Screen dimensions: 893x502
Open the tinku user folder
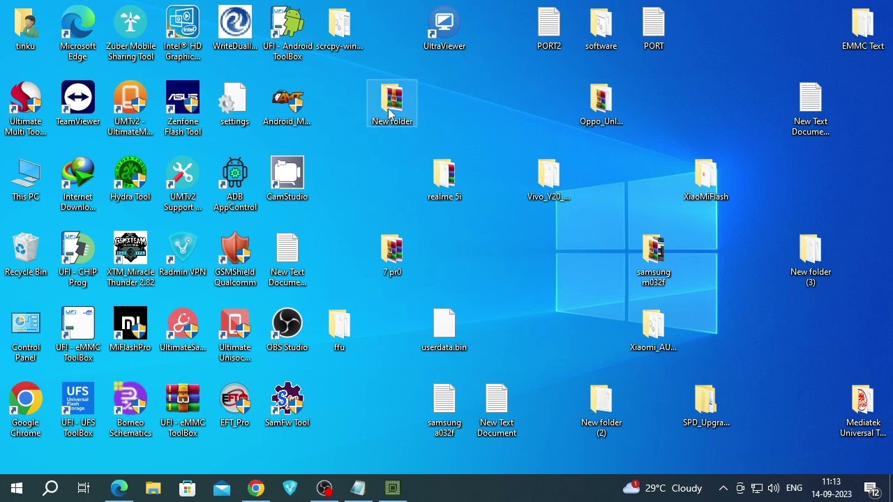[x=26, y=29]
